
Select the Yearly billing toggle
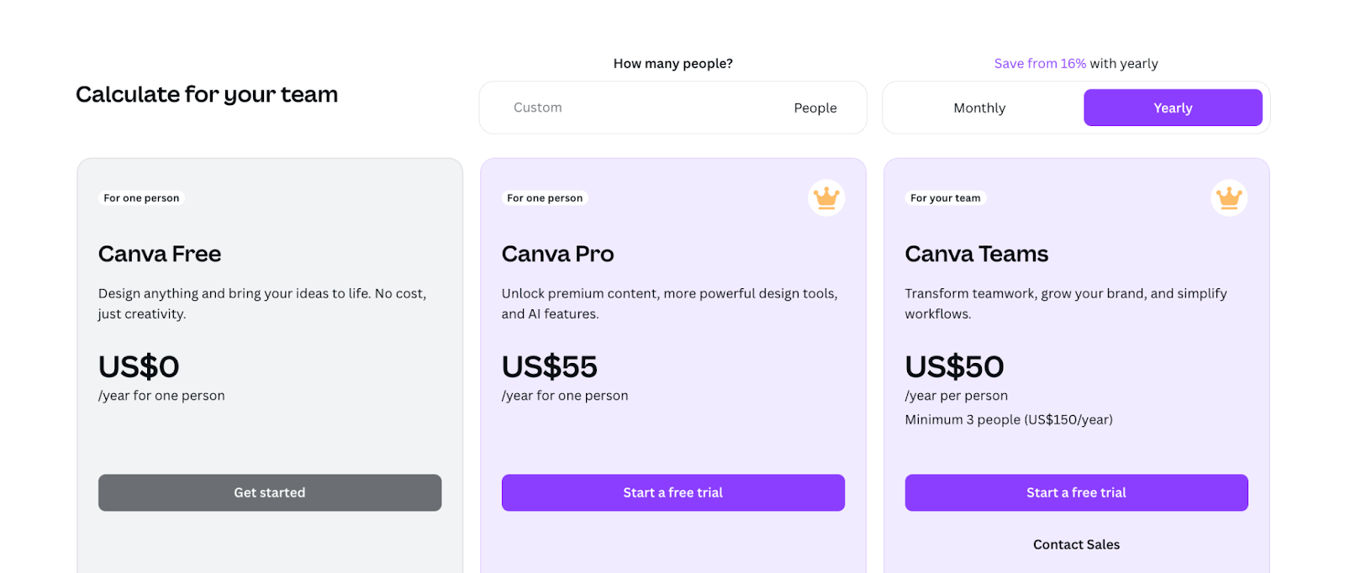pyautogui.click(x=1173, y=108)
